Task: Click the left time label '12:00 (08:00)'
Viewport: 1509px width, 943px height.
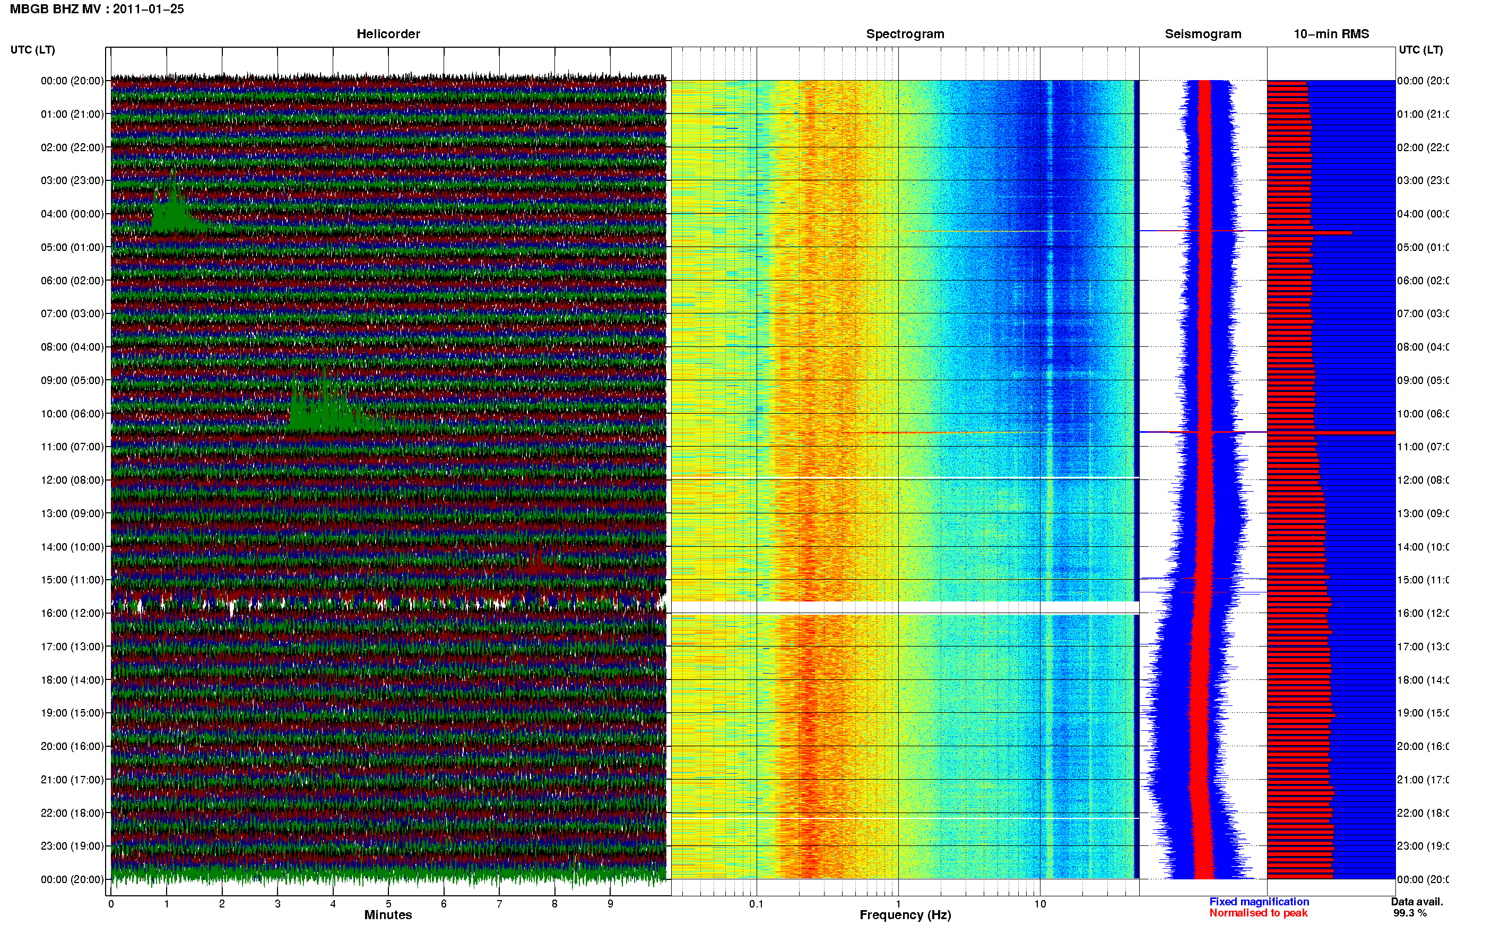Action: 72,480
